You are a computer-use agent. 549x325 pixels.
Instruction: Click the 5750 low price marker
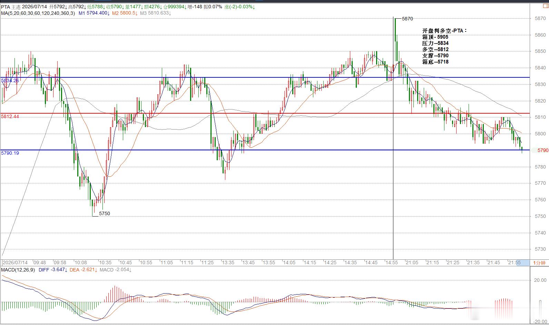point(105,213)
